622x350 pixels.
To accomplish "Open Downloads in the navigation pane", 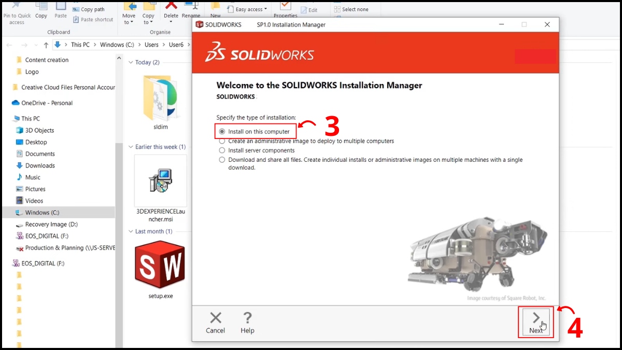I will pos(40,166).
